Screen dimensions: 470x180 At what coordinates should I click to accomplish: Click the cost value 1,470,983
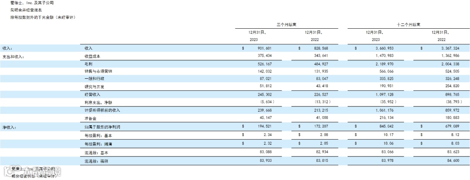(x=384, y=56)
